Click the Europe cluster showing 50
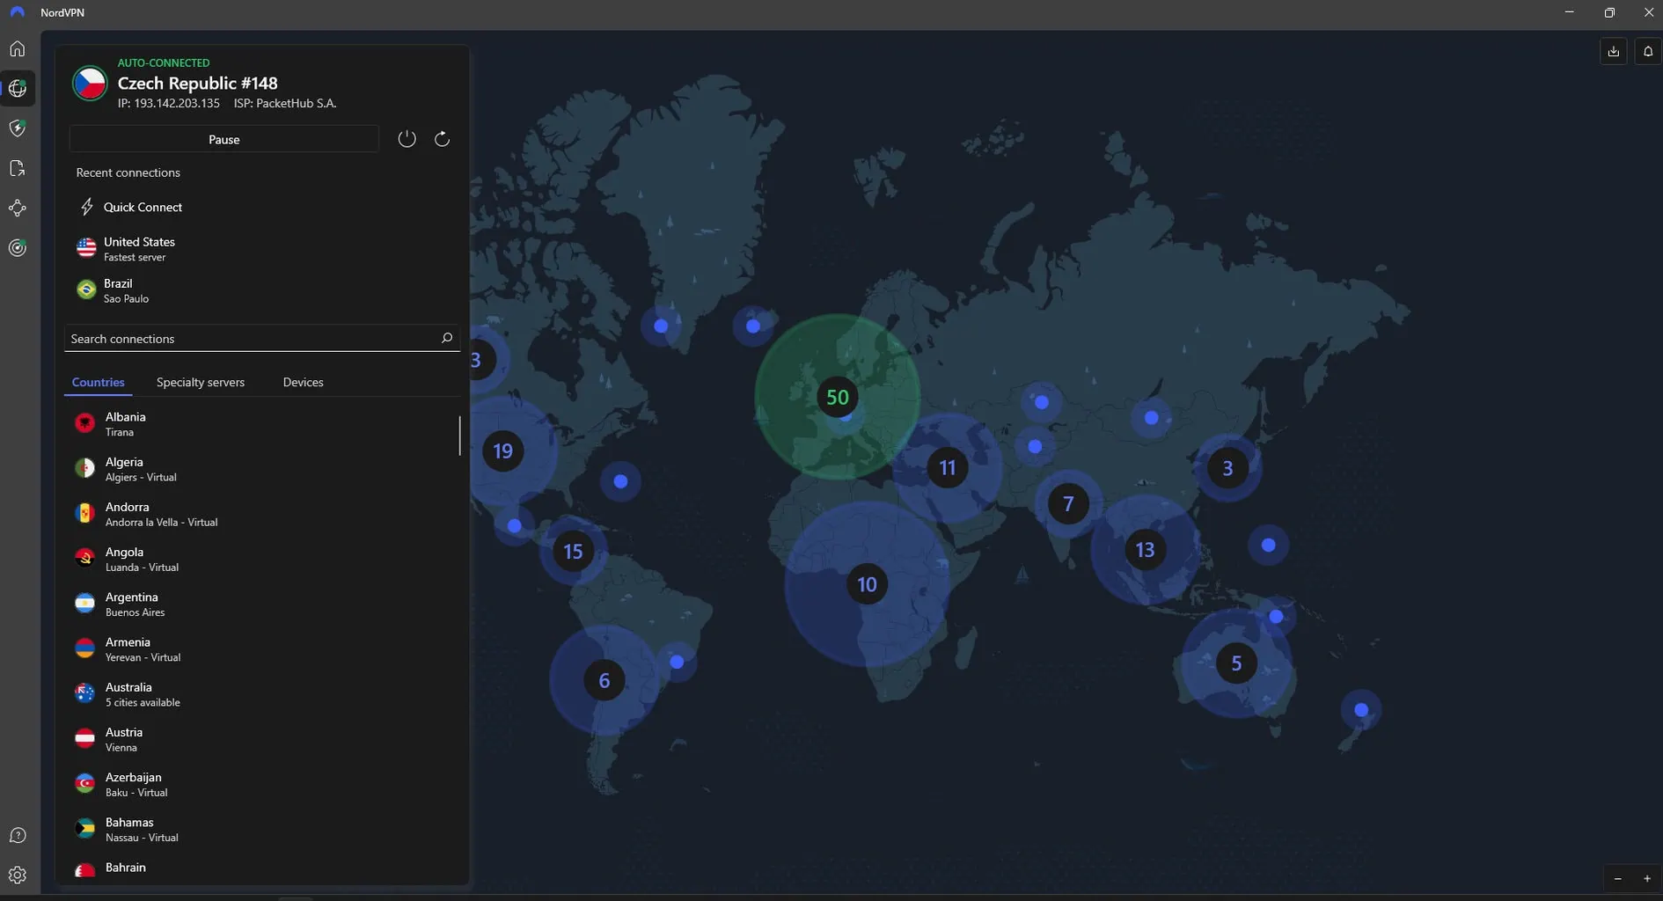The width and height of the screenshot is (1663, 901). pos(837,398)
